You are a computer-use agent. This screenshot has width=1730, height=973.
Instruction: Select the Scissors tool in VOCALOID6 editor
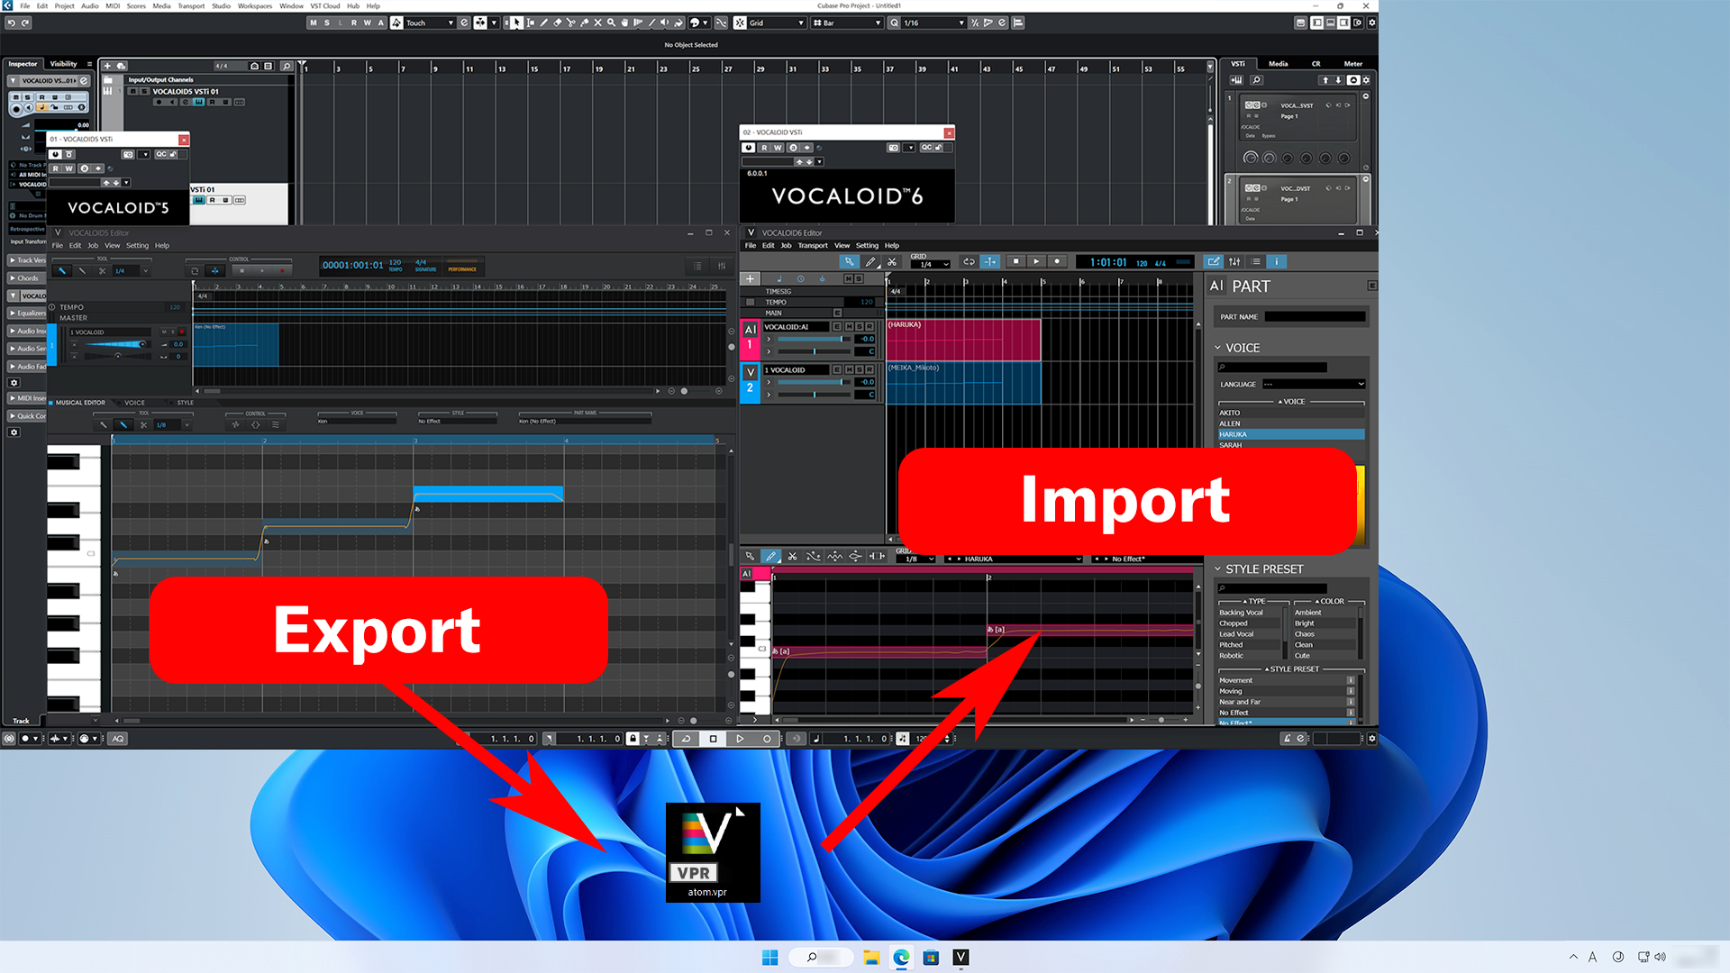click(x=892, y=261)
